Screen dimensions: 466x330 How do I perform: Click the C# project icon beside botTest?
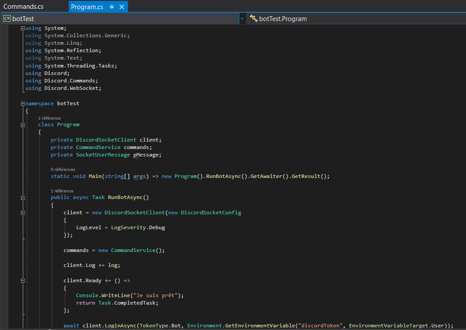[x=7, y=19]
